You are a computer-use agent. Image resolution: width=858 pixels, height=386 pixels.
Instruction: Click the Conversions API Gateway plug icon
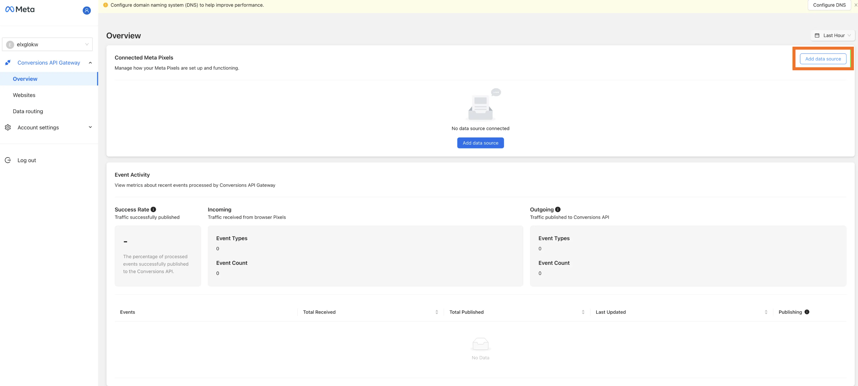tap(8, 63)
